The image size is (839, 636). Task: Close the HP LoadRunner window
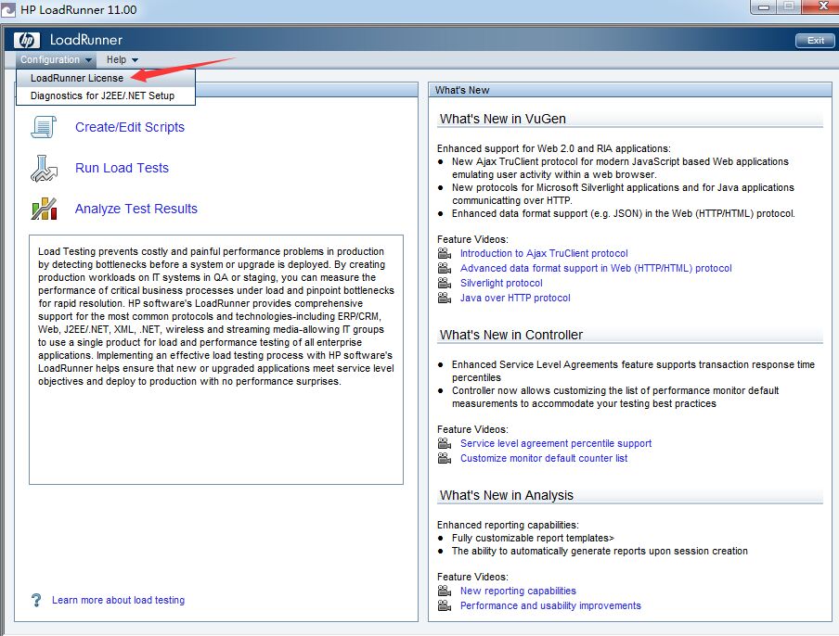coord(823,6)
